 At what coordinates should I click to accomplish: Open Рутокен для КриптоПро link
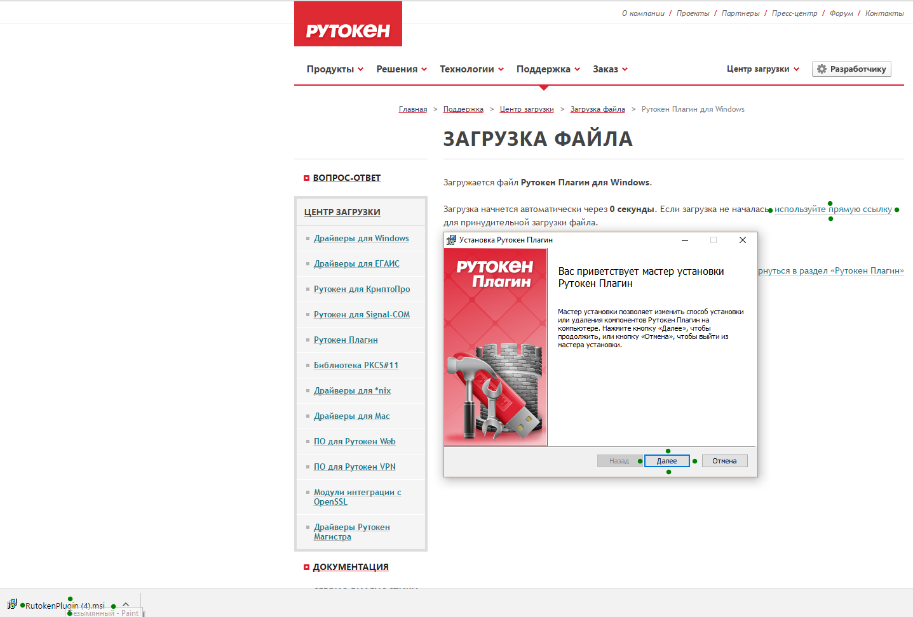[362, 289]
